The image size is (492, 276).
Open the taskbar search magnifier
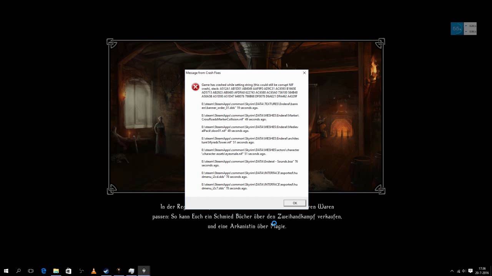coord(18,271)
